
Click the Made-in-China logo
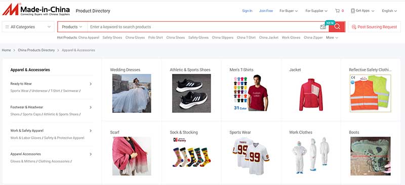36,10
